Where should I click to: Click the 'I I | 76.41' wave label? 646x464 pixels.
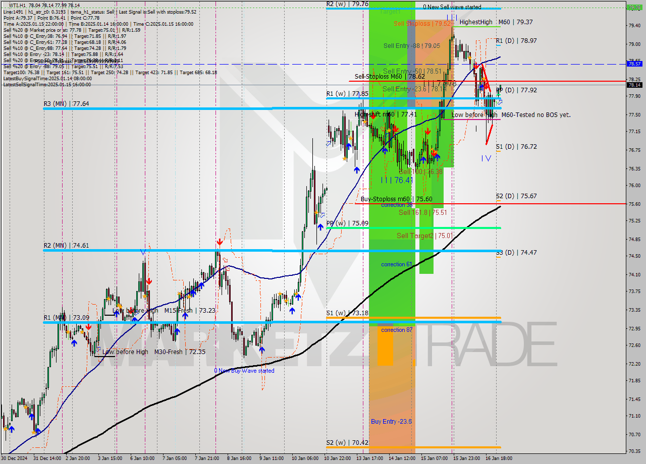coord(397,180)
